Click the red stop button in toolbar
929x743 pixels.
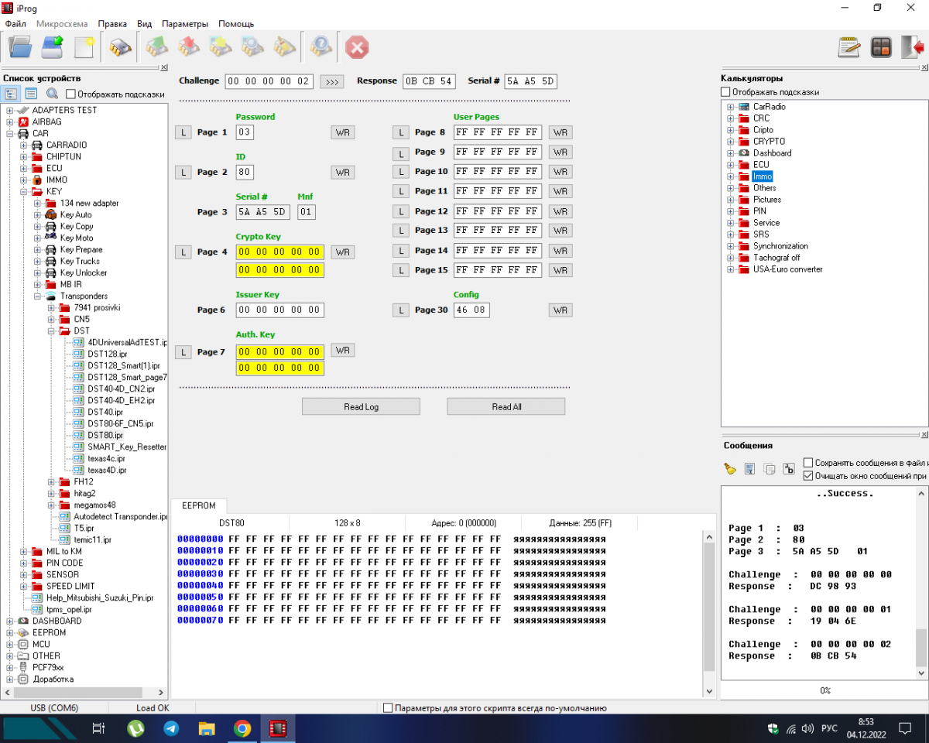pyautogui.click(x=357, y=48)
